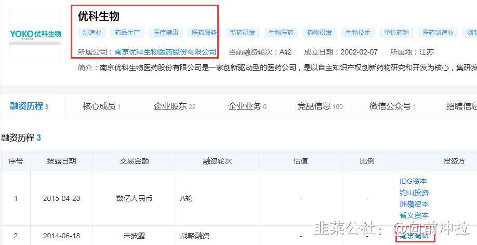Click the 投资方 column header
The height and width of the screenshot is (245, 477).
tap(454, 161)
